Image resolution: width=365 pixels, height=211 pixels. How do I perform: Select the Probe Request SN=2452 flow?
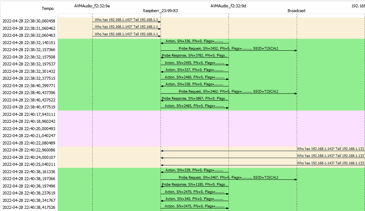[x=228, y=49]
